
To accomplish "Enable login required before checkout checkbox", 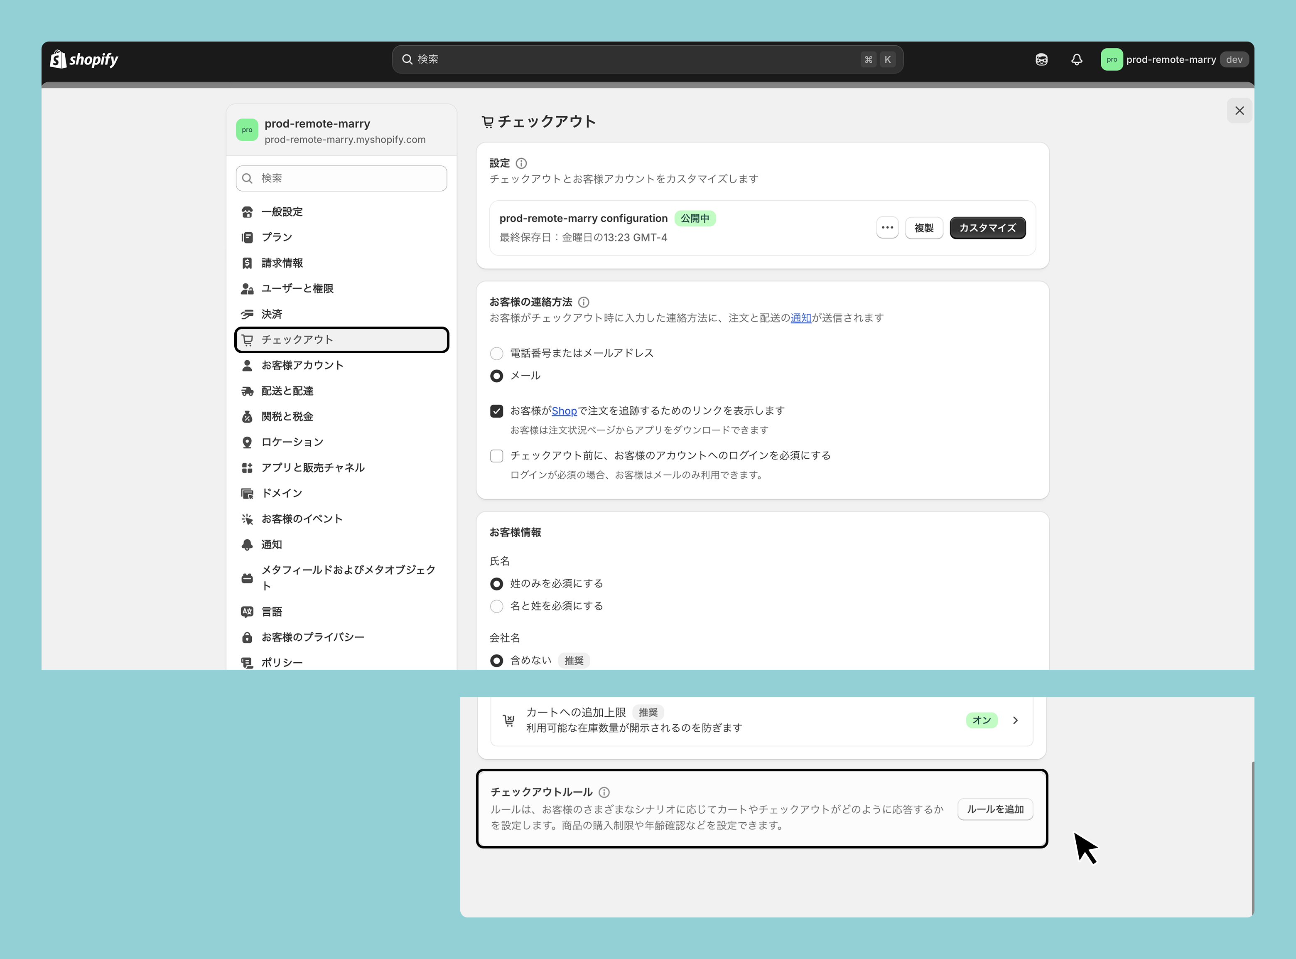I will click(x=497, y=456).
